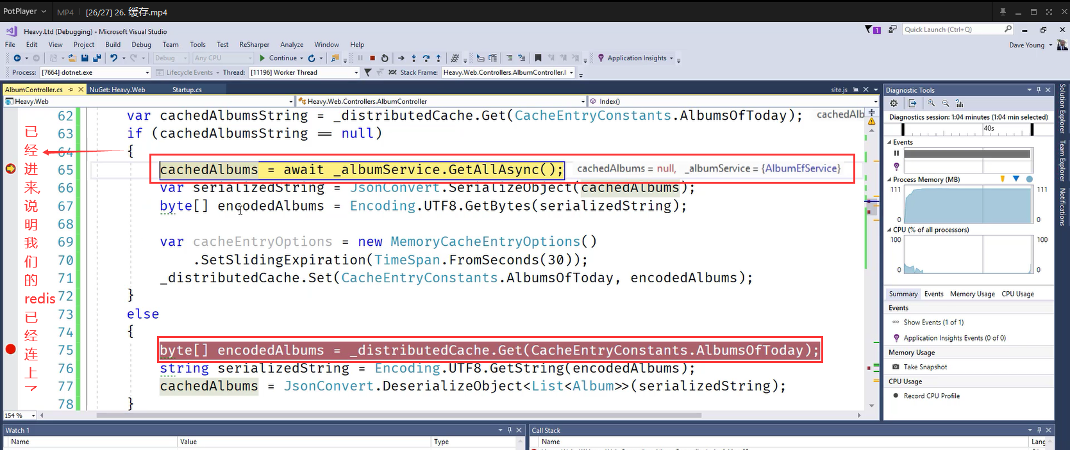Screen dimensions: 1070x450
Task: Switch to the NuGet: Heavy.Web tab
Action: point(117,90)
